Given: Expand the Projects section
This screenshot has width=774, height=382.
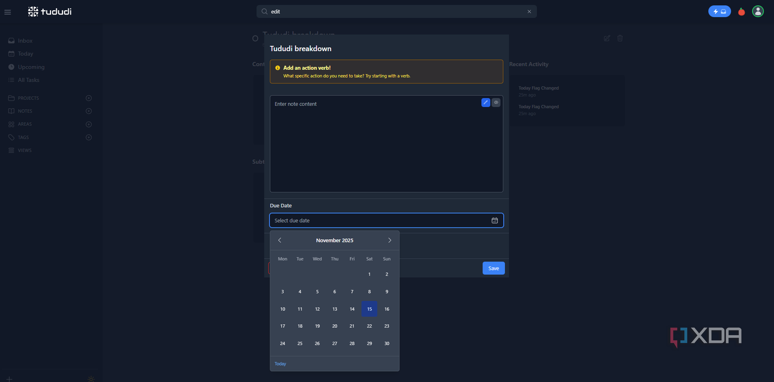Looking at the screenshot, I should click(x=28, y=98).
